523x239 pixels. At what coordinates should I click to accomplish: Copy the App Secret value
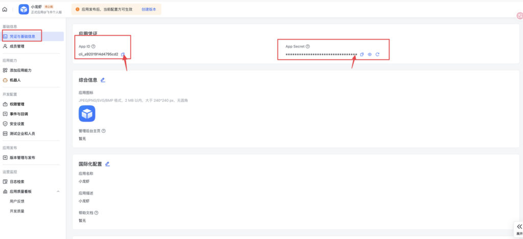click(362, 54)
